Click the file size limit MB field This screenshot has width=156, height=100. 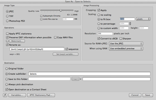[x=68, y=19]
